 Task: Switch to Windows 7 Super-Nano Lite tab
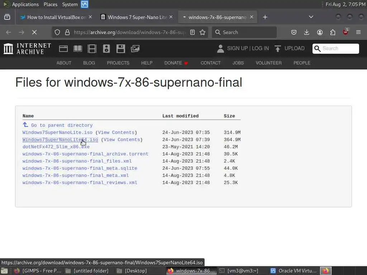pos(137,17)
